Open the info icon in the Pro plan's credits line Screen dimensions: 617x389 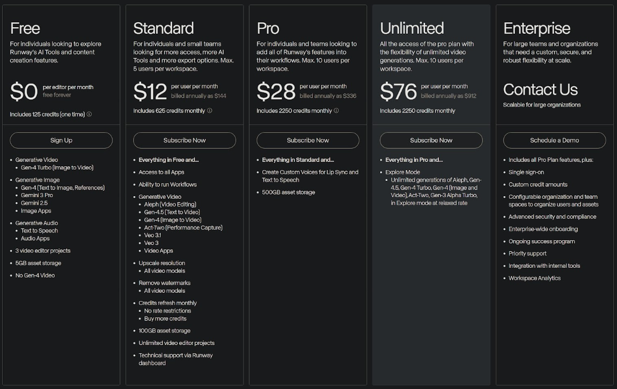(336, 111)
